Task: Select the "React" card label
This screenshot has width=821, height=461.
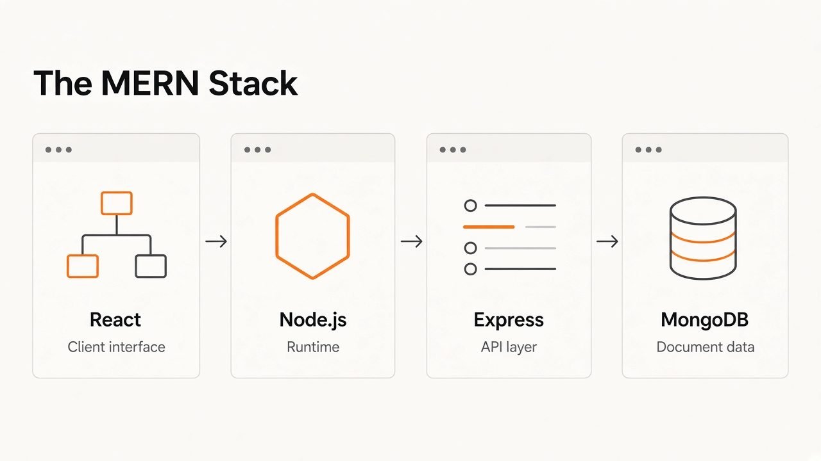Action: 115,319
